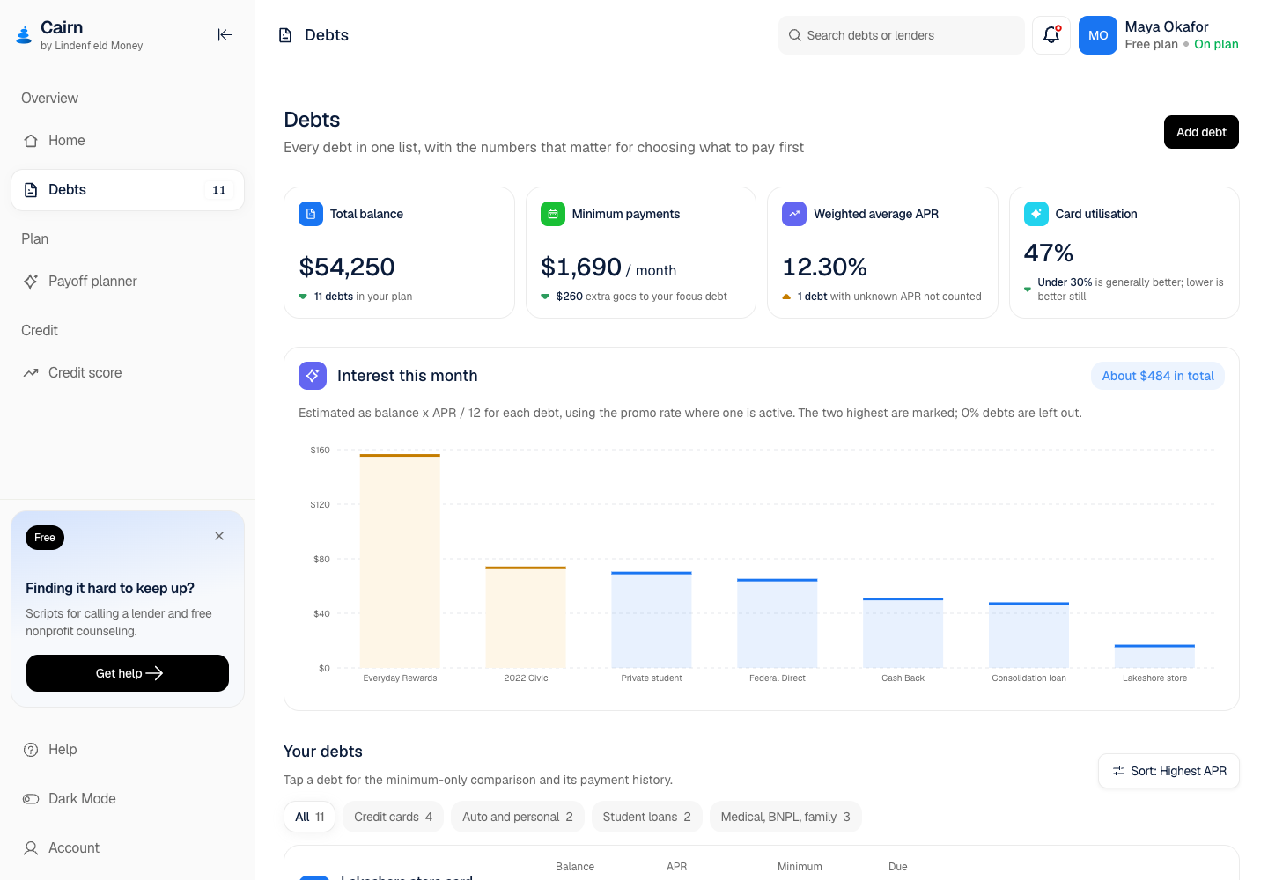1268x880 pixels.
Task: Click the Federal Direct chart bar
Action: (778, 623)
